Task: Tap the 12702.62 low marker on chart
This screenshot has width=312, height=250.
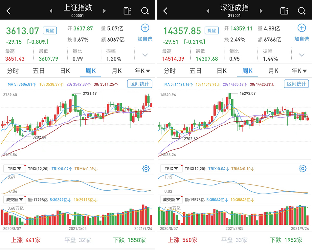Action: (190, 139)
